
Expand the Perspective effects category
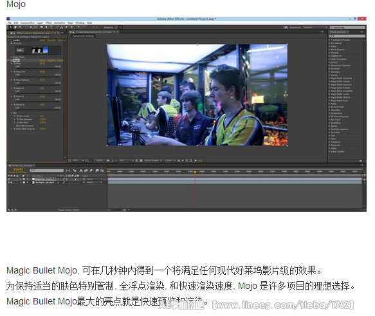click(x=329, y=113)
